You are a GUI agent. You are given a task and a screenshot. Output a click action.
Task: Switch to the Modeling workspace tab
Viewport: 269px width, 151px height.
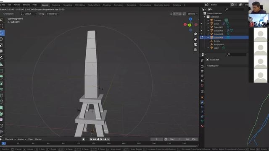56,5
